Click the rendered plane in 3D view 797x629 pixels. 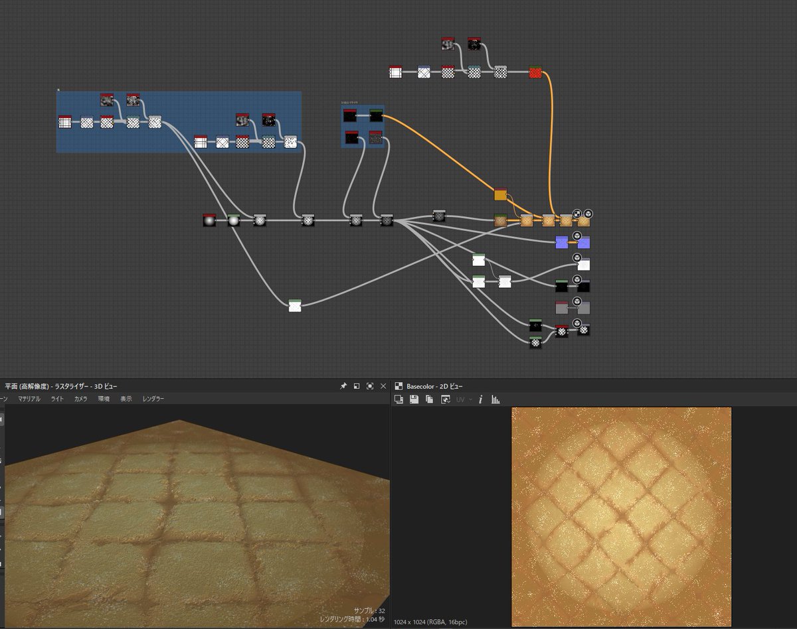coord(196,524)
